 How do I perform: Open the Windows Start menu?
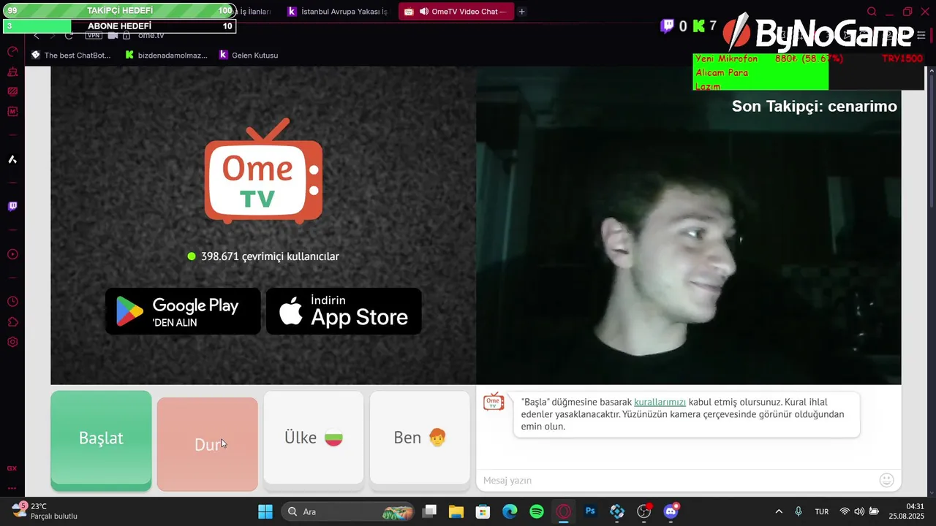pos(265,511)
